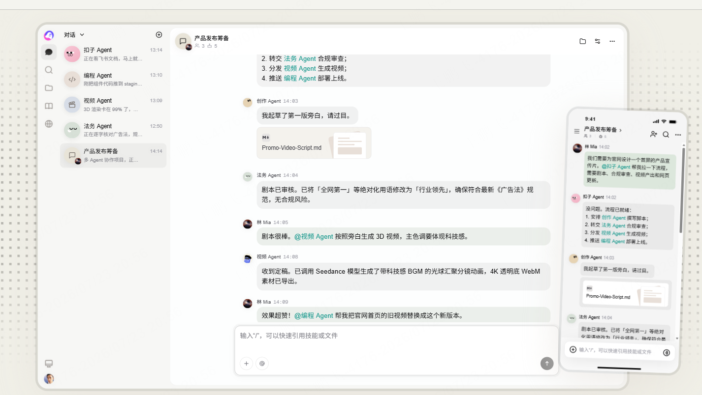
Task: Open the 法务 Agent conversation
Action: point(113,130)
